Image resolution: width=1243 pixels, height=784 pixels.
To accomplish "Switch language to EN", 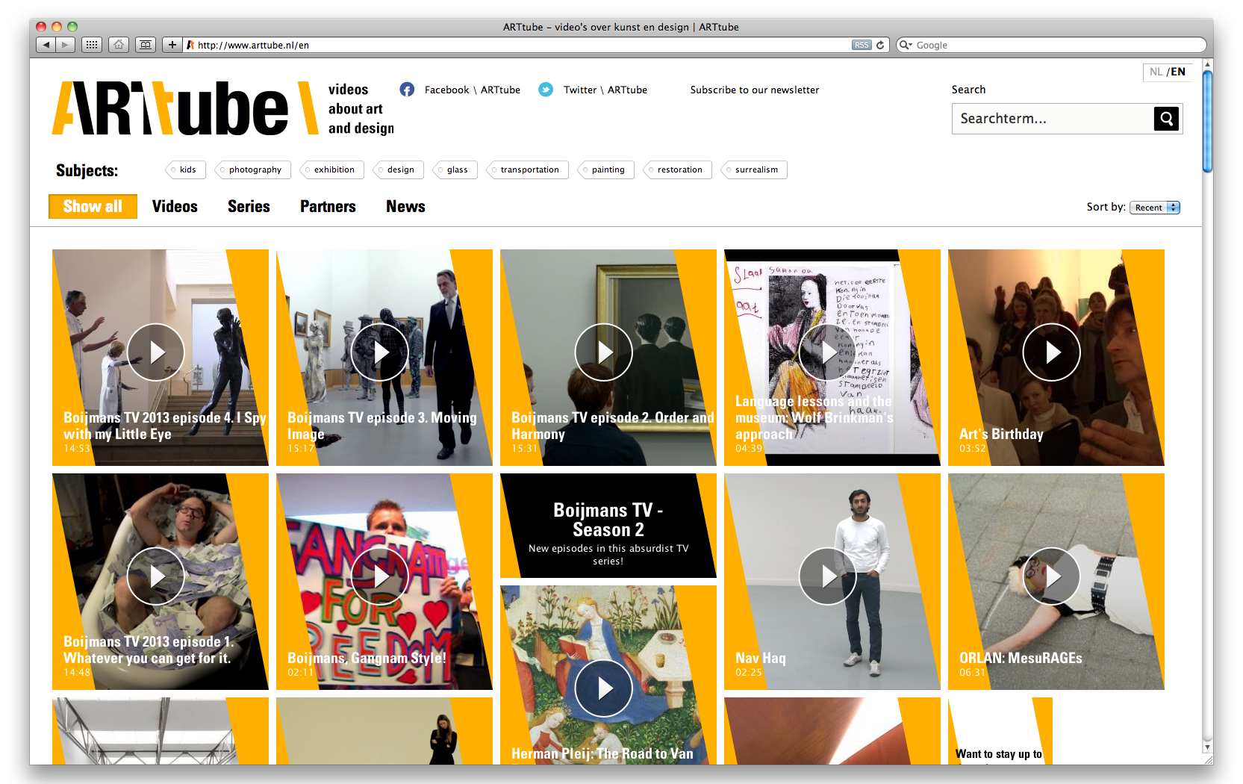I will [1178, 72].
